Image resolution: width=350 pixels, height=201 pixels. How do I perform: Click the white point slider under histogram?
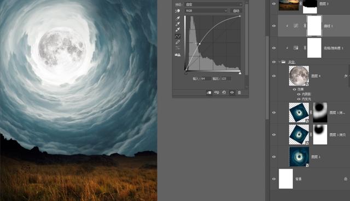click(x=240, y=73)
